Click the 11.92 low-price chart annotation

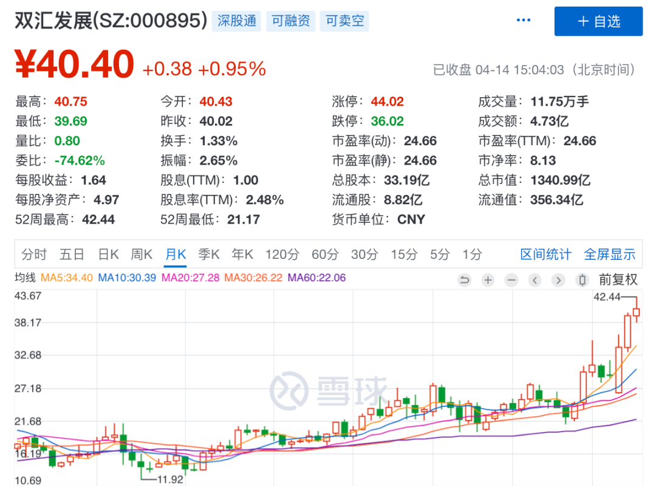coord(170,479)
